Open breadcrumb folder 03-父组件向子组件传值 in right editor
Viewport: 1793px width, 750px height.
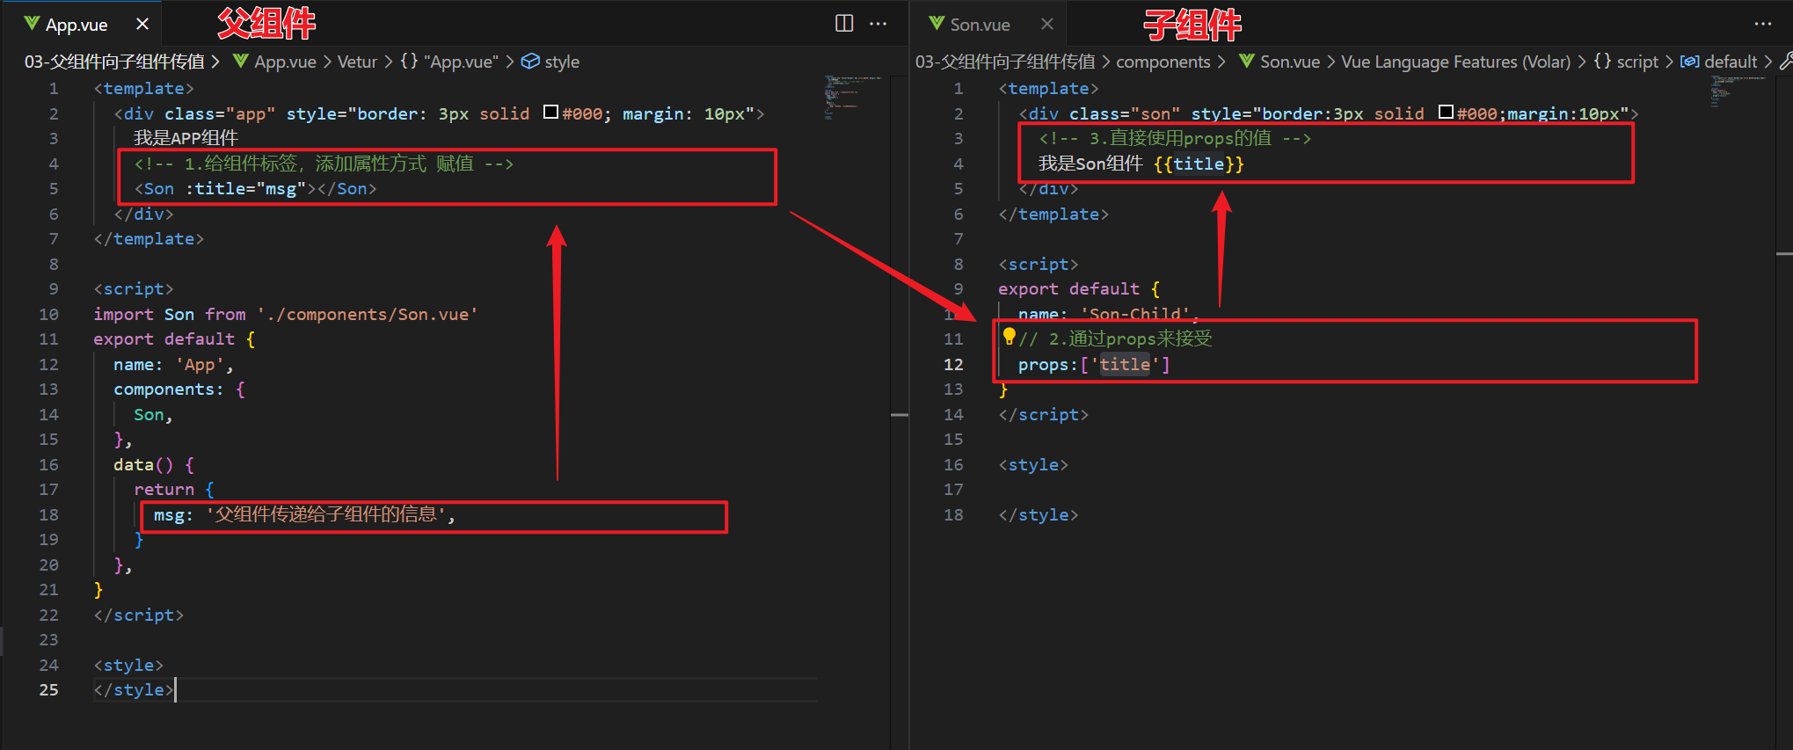[1005, 62]
